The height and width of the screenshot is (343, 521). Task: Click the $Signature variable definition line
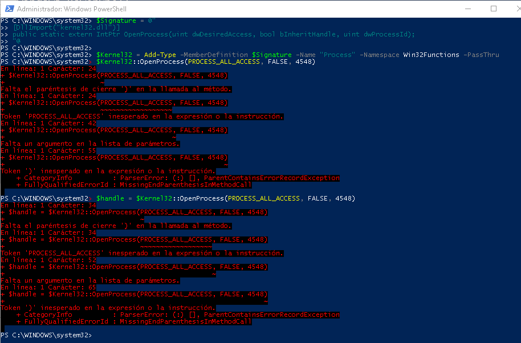(114, 20)
